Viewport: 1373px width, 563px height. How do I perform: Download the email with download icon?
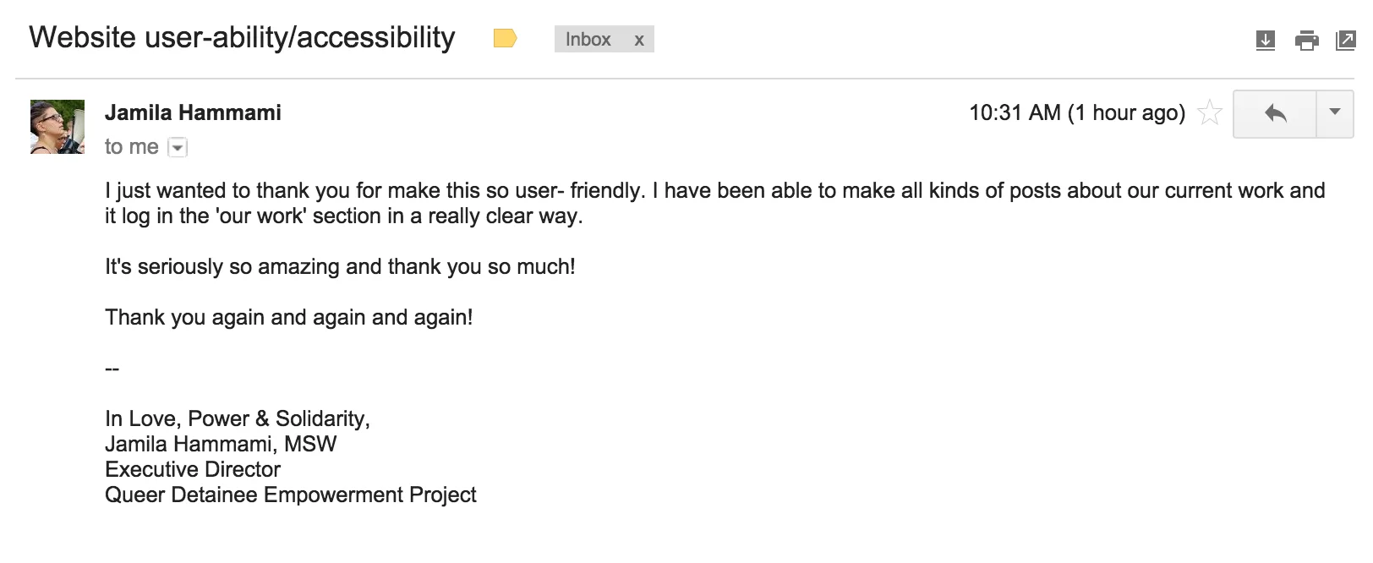1265,40
